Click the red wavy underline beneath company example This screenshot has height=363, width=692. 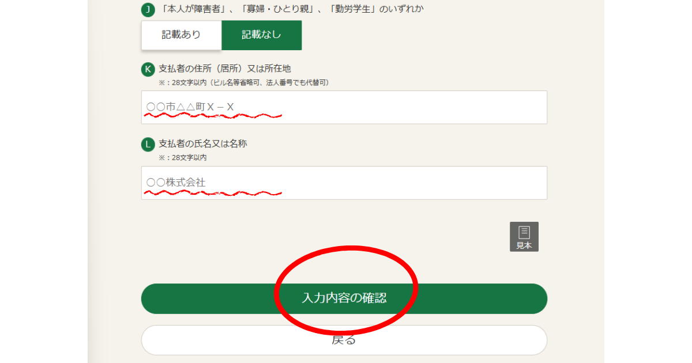[212, 192]
